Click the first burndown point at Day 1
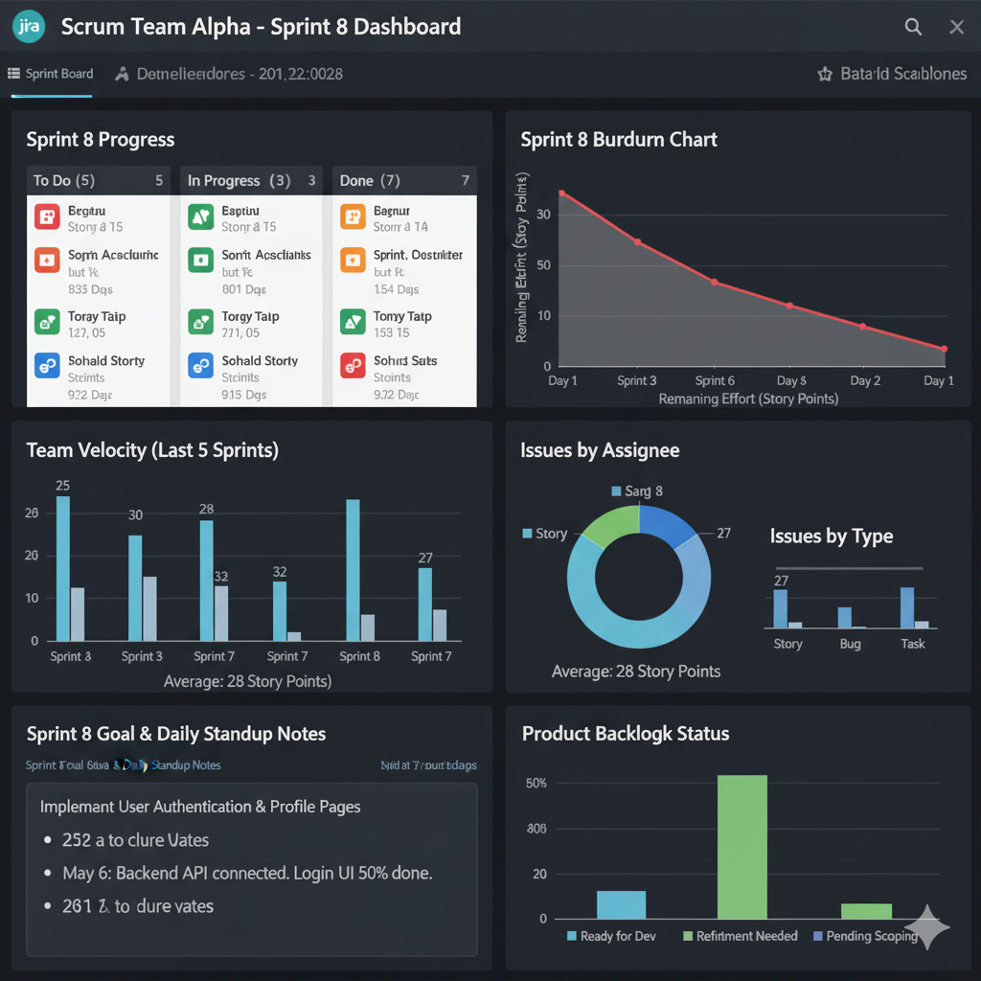Viewport: 981px width, 981px height. tap(561, 194)
